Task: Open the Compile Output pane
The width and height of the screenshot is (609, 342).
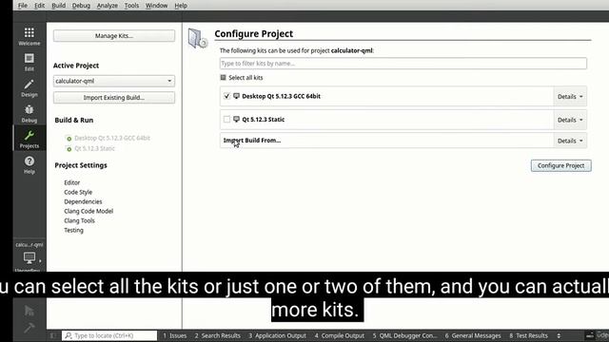Action: 340,335
